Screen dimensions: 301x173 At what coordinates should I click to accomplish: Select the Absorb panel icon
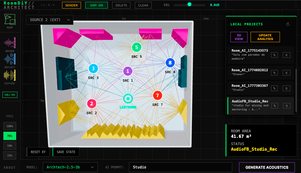[10, 42]
